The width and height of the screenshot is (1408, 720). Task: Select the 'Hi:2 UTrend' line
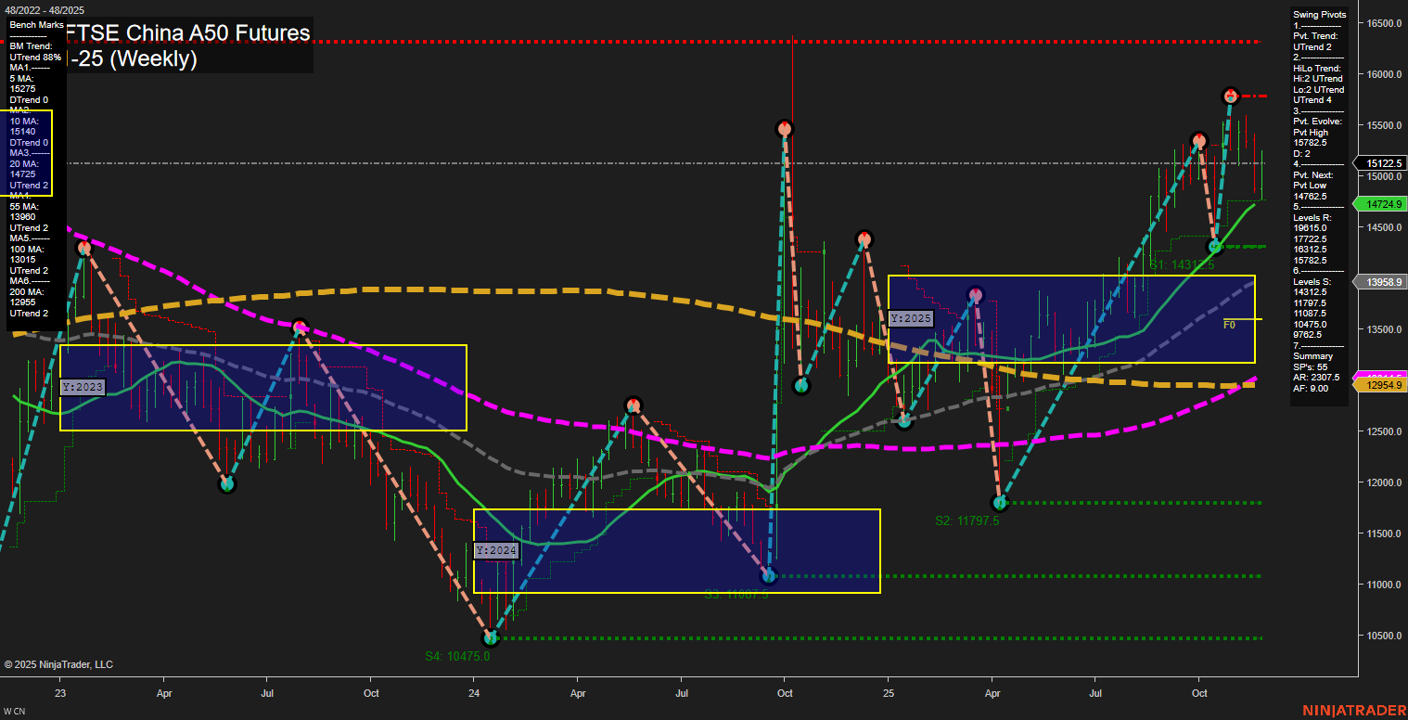[1317, 79]
